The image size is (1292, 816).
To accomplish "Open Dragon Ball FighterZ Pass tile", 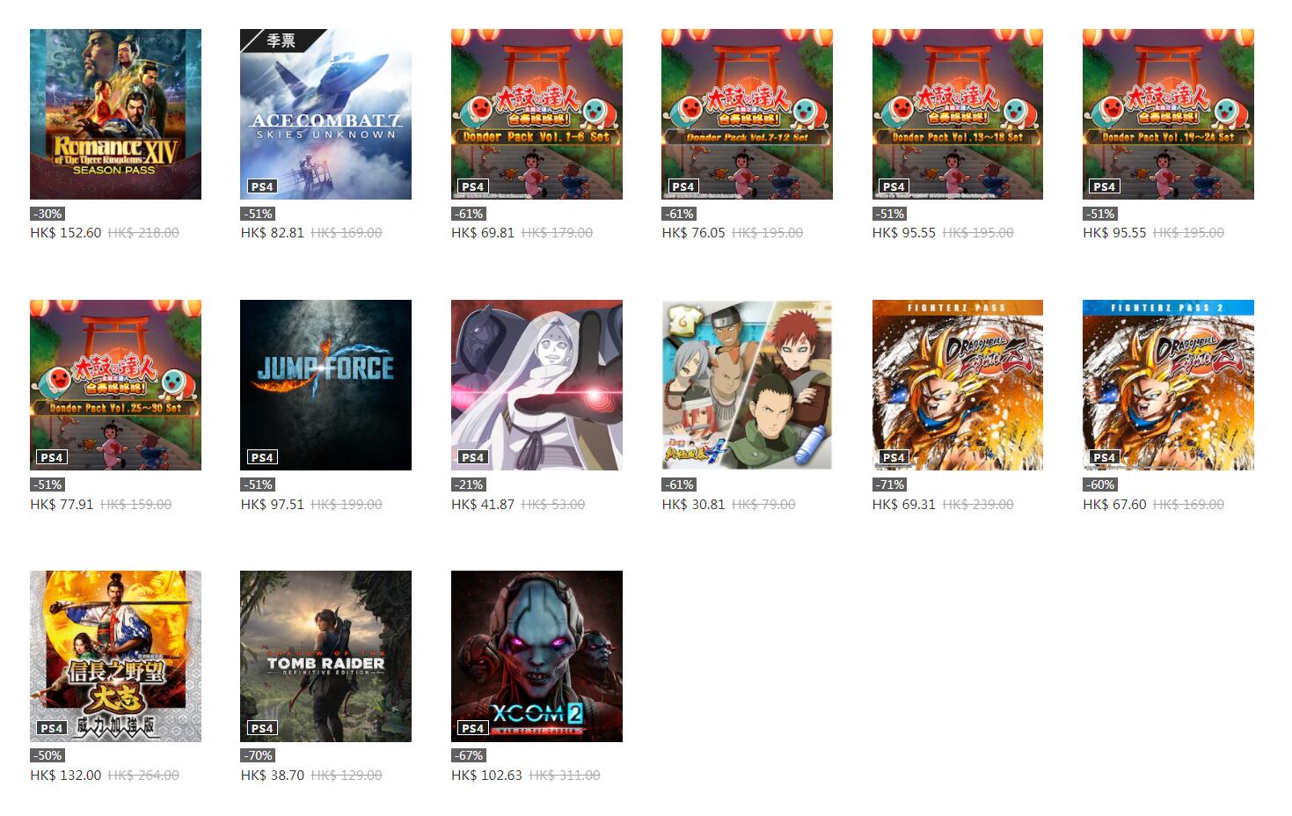I will pyautogui.click(x=958, y=385).
